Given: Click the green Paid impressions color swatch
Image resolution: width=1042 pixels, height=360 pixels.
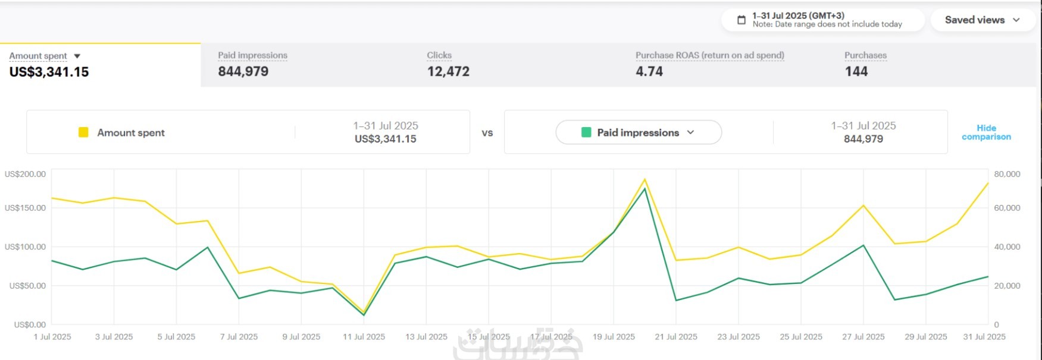Looking at the screenshot, I should (586, 132).
